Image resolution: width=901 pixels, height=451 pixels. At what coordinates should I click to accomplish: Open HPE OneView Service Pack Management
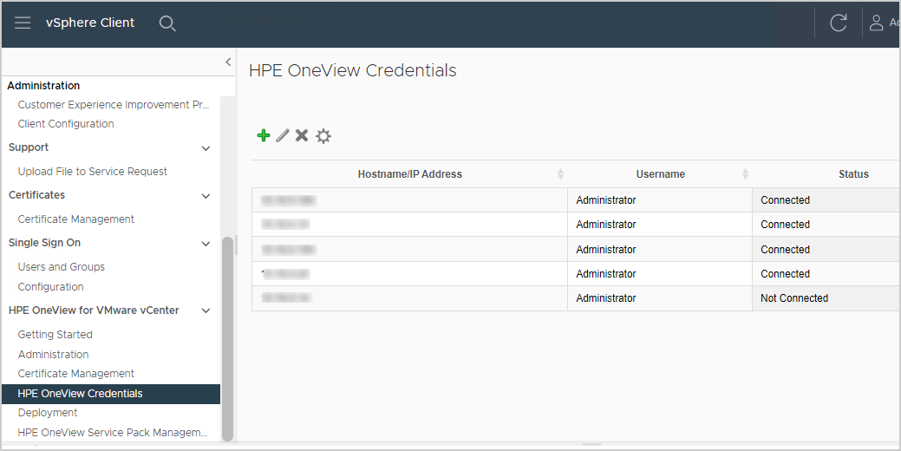[x=113, y=433]
